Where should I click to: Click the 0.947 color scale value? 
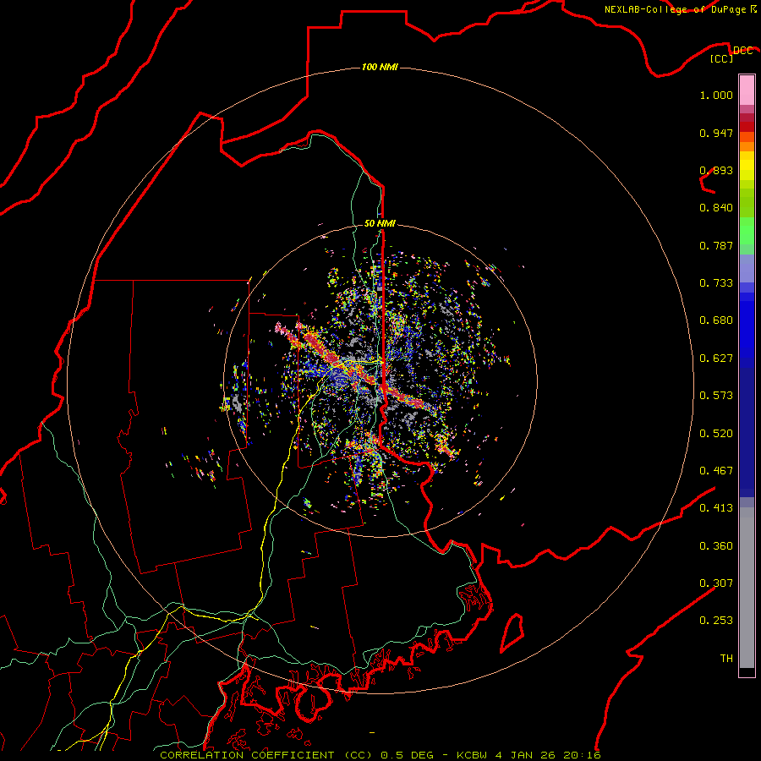[716, 133]
